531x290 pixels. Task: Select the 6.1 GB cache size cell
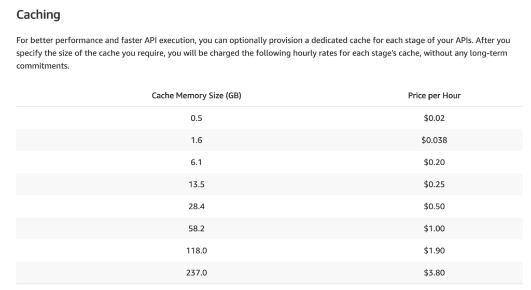[x=196, y=162]
